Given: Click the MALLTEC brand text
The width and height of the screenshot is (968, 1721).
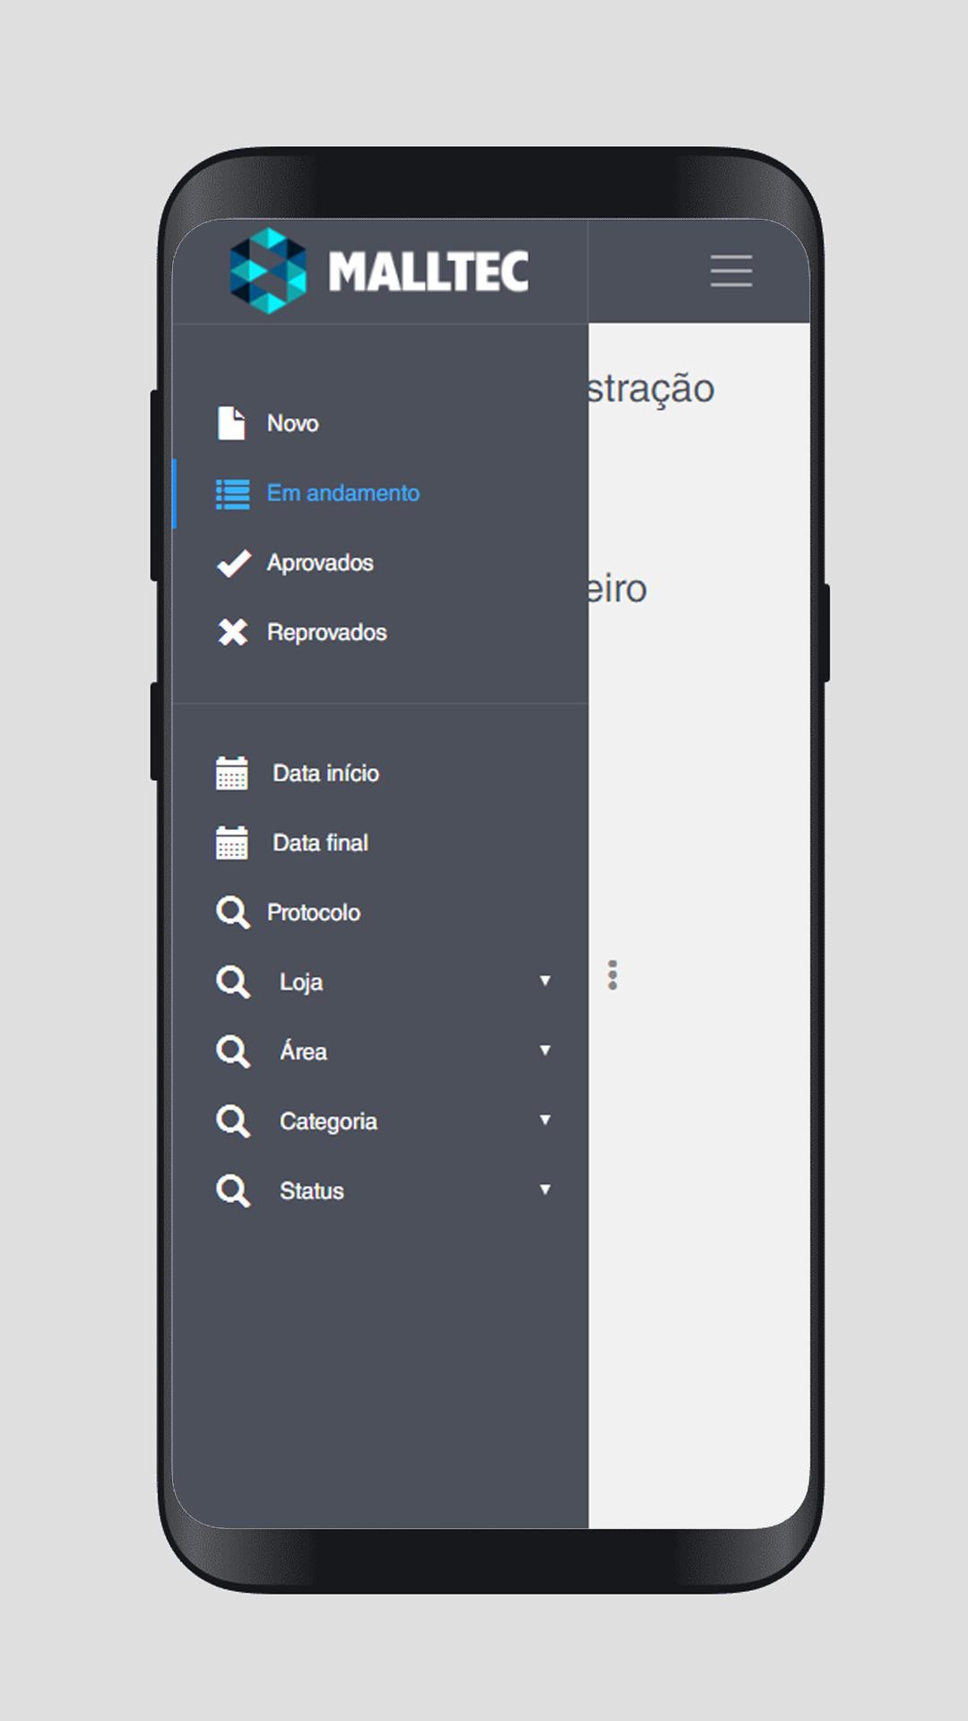Looking at the screenshot, I should coord(428,272).
